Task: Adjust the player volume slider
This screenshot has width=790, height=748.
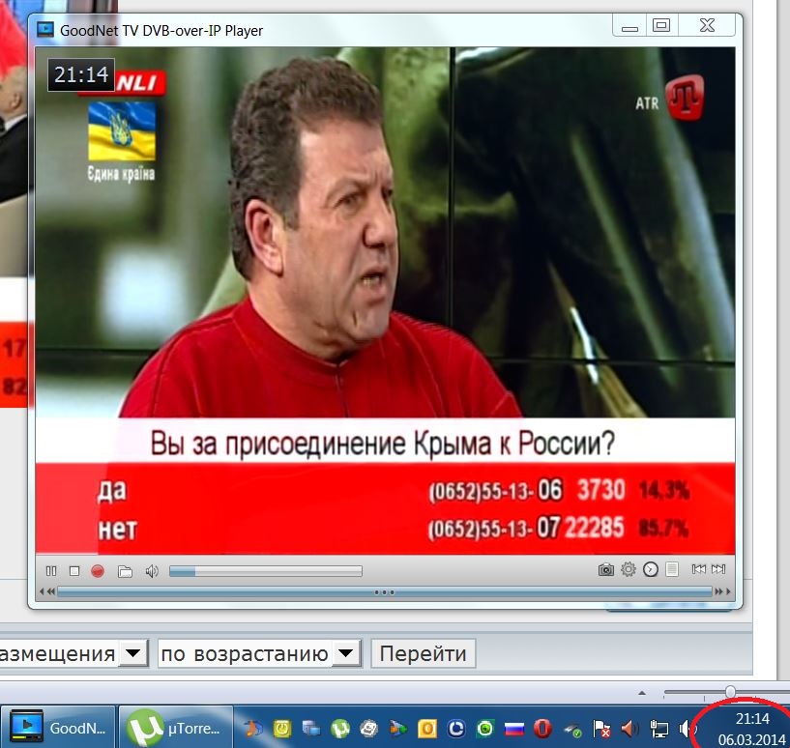Action: [x=265, y=571]
